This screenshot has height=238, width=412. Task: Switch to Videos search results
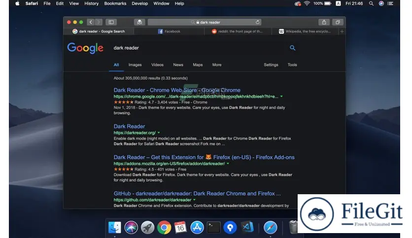[157, 65]
